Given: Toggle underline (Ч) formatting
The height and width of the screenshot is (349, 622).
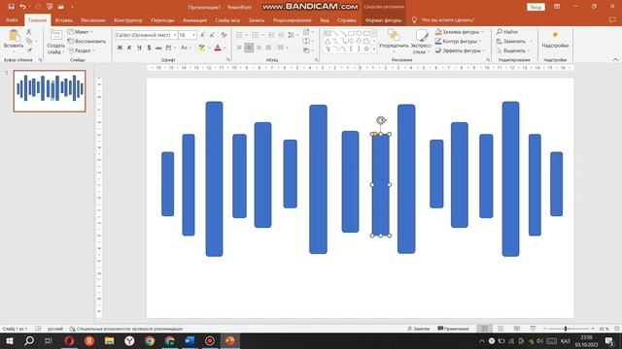Looking at the screenshot, I should [139, 48].
